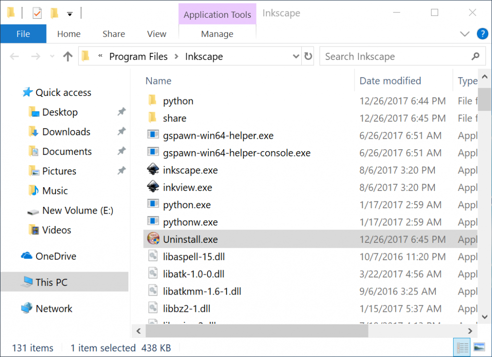The image size is (492, 357).
Task: Open the Manage tab under Application Tools
Action: coord(217,34)
